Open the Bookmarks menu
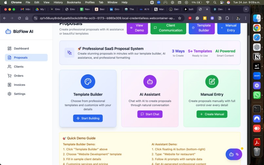This screenshot has width=264, height=165. (x=74, y=2)
